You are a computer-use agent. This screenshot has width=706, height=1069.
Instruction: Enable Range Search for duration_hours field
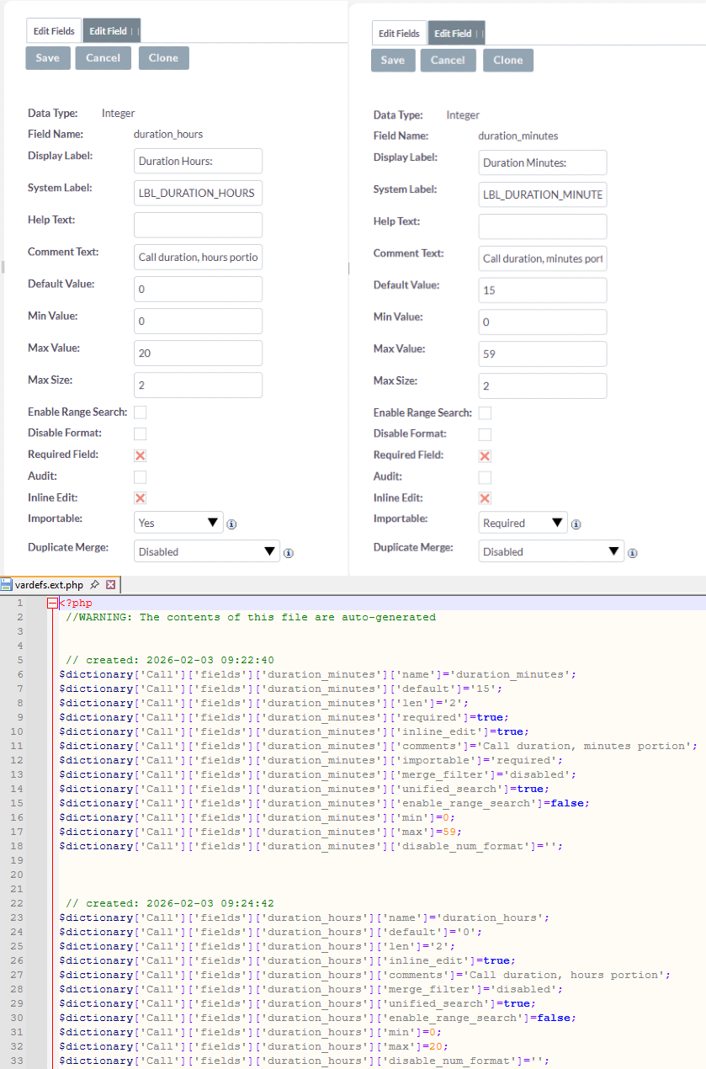point(141,412)
